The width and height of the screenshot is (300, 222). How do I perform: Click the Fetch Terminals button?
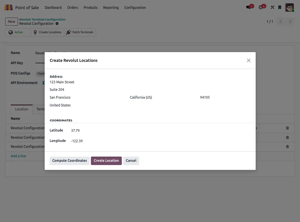(80, 32)
